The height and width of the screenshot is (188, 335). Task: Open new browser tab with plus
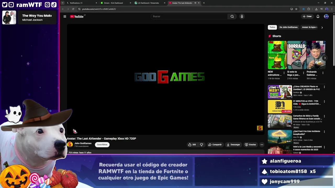point(204,3)
